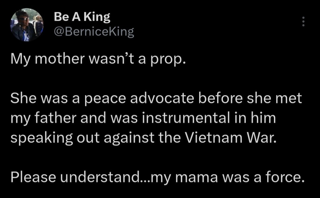
Task: Click the line "My mother wasn't a prop."
Action: pos(98,59)
